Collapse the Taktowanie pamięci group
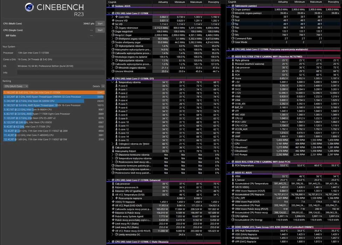Screen dimensions: 342x245 coord(229,6)
